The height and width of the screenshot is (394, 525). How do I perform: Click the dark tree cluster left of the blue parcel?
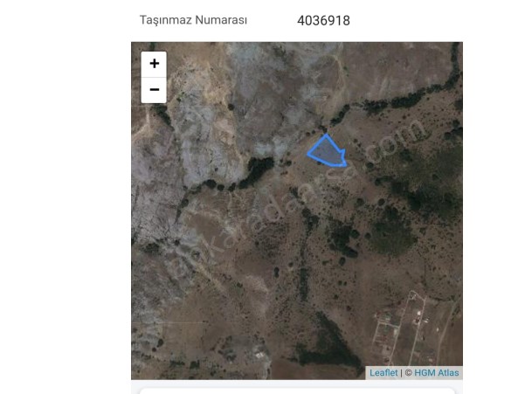260,166
